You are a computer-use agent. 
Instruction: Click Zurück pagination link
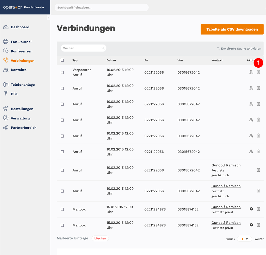[230, 239]
